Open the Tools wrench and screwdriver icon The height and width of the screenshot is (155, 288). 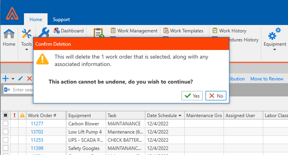coord(26,34)
